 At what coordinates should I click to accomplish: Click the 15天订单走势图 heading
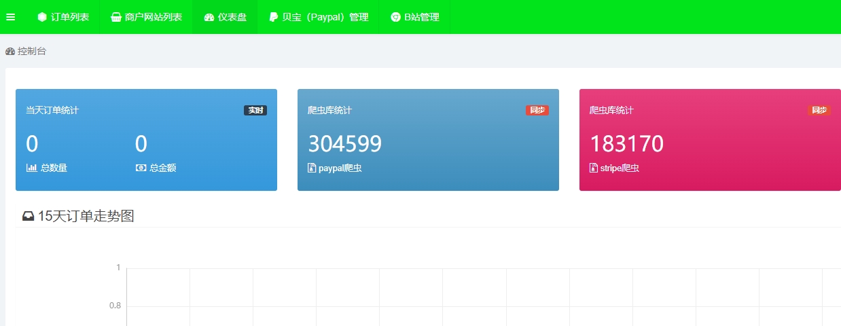coord(86,216)
